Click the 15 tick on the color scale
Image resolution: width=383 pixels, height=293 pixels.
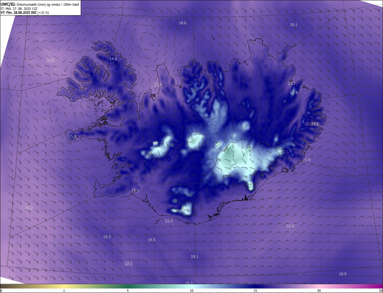click(x=255, y=291)
